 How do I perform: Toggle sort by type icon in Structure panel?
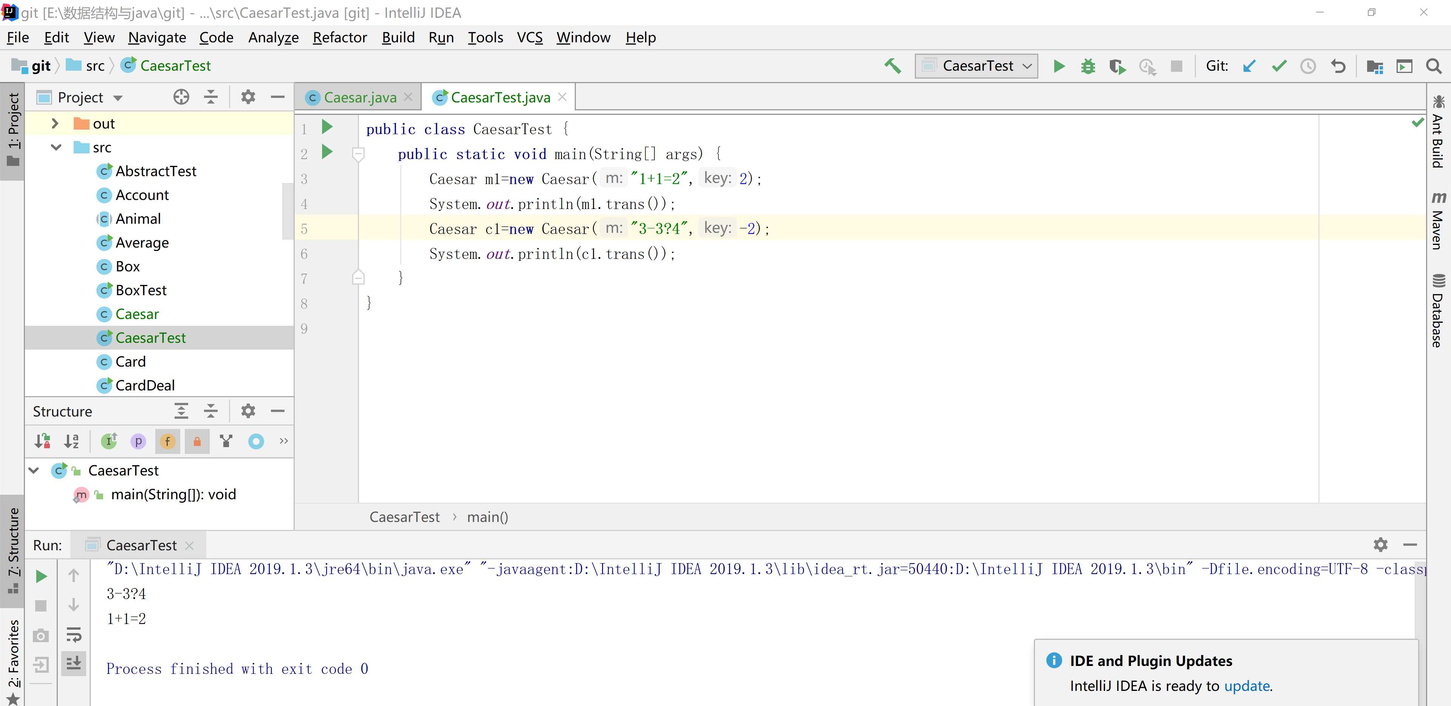click(x=43, y=441)
